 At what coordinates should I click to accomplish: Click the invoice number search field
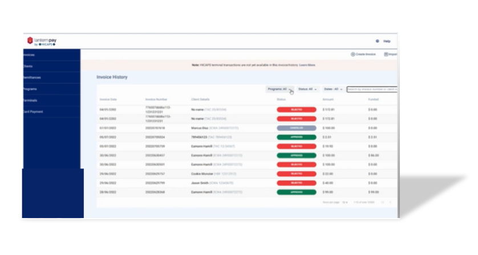click(371, 89)
